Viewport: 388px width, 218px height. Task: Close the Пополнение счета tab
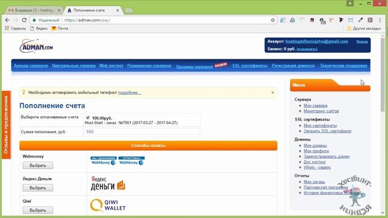pyautogui.click(x=118, y=10)
